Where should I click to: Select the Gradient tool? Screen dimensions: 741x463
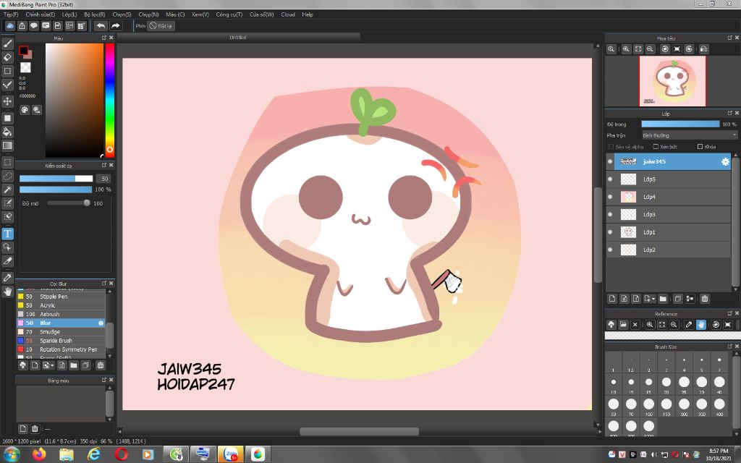[x=7, y=145]
